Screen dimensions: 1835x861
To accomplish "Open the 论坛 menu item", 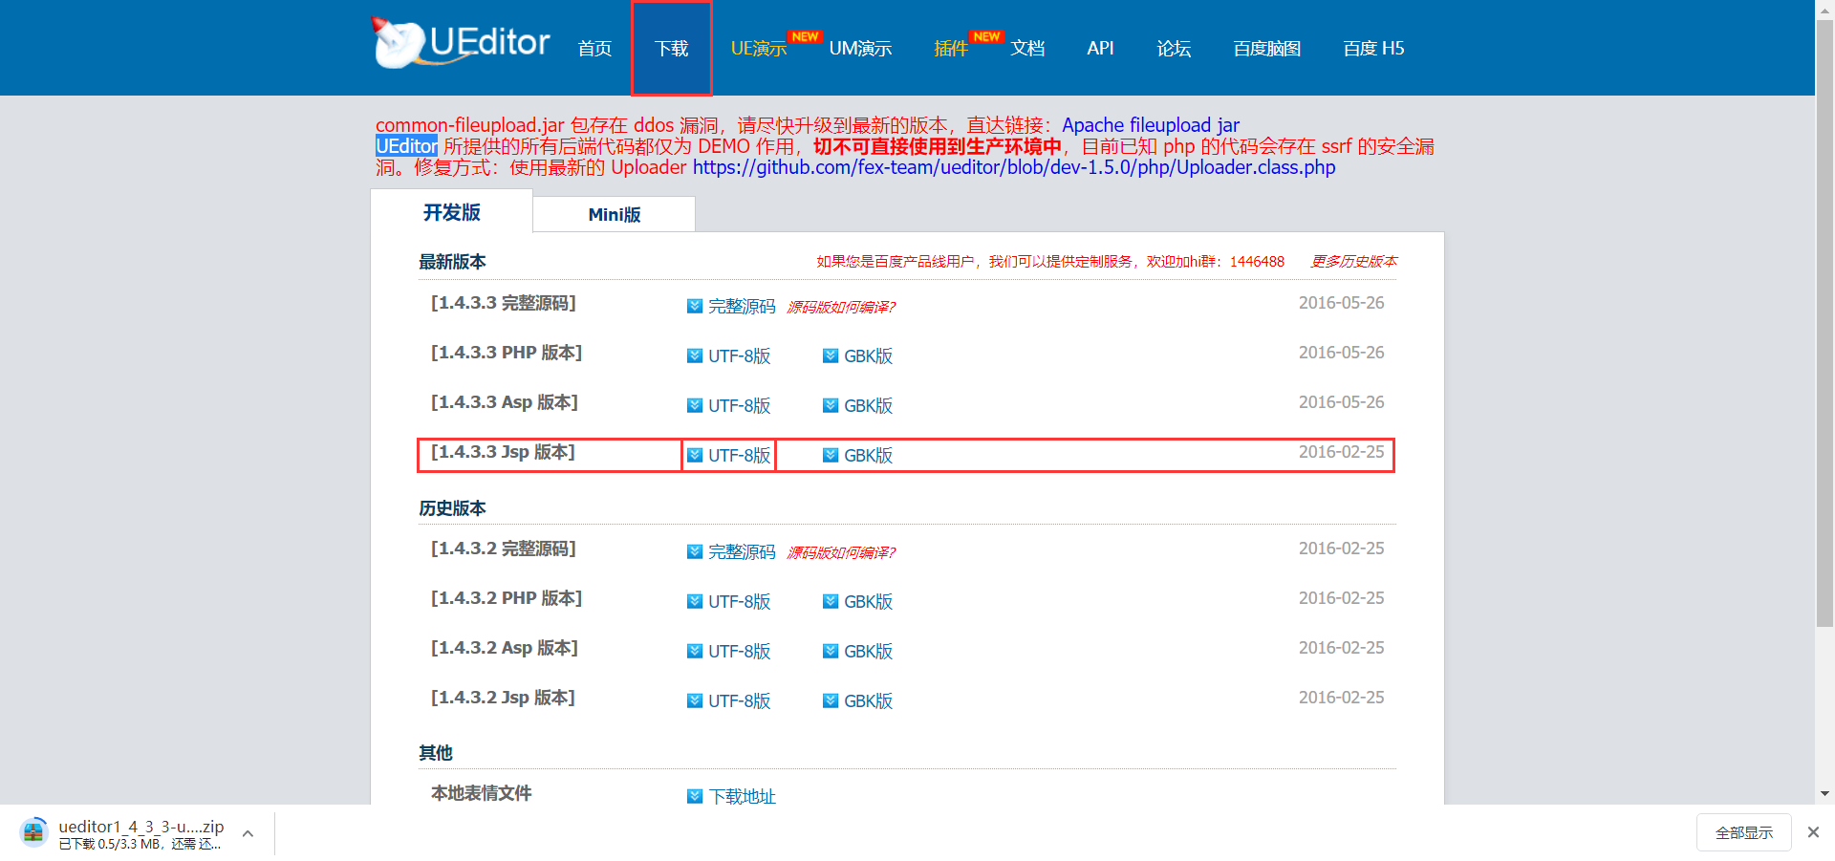I will pyautogui.click(x=1174, y=48).
